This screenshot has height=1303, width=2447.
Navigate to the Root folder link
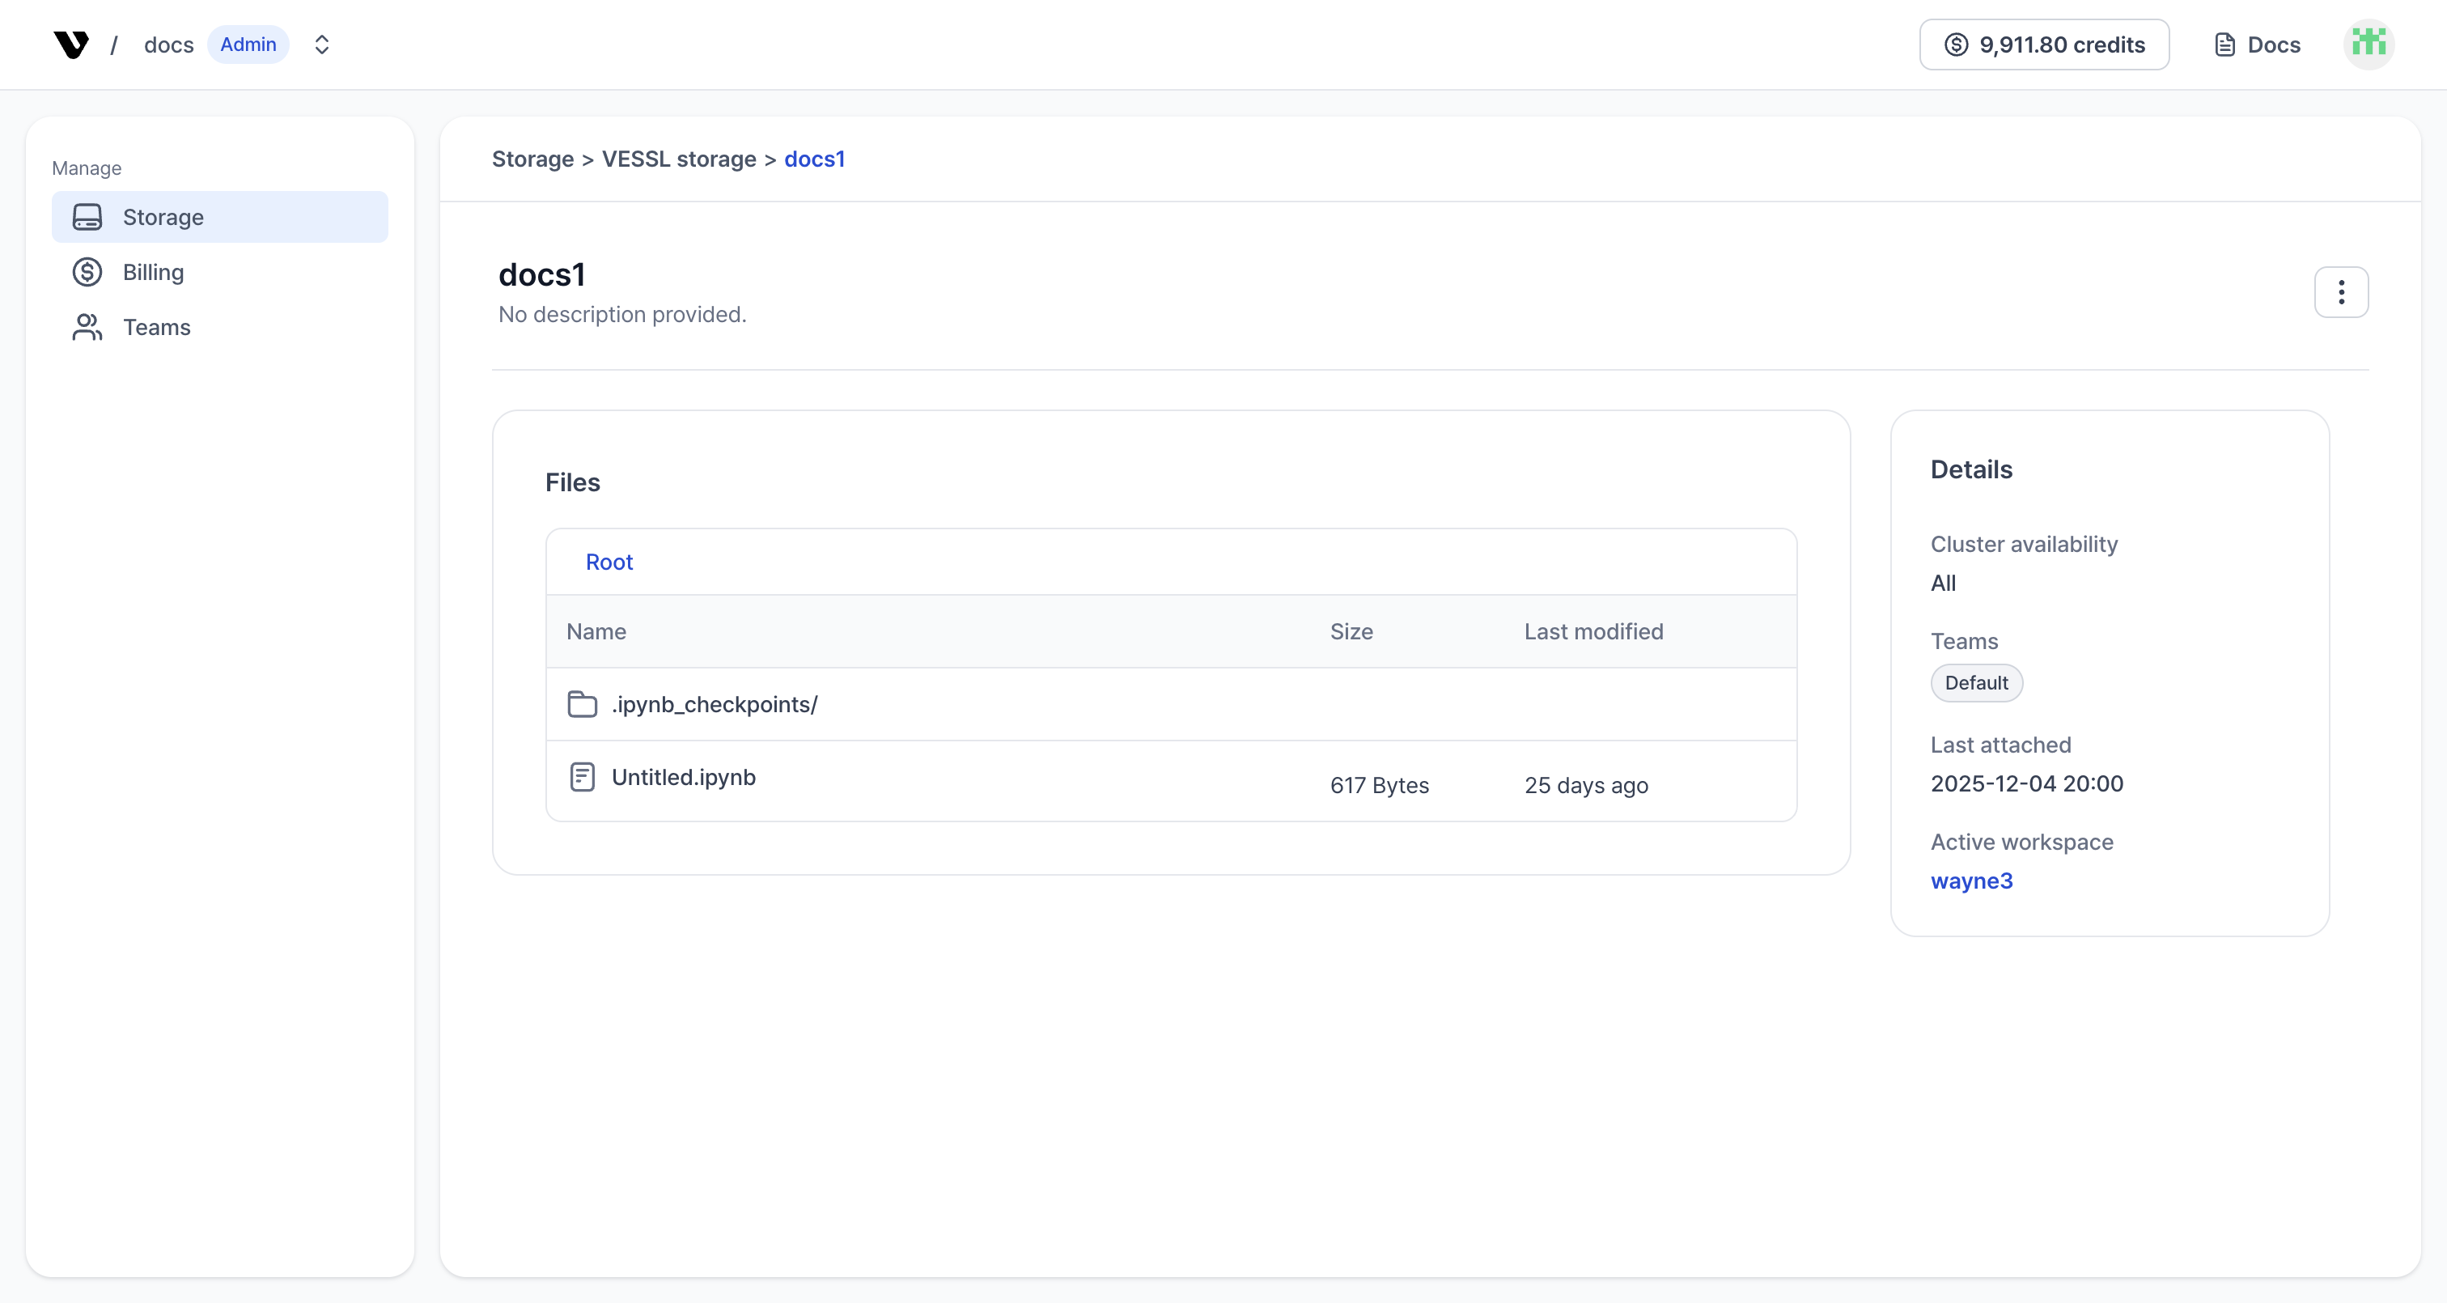(x=609, y=562)
